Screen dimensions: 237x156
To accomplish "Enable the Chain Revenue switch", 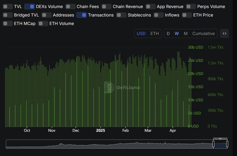I will [x=106, y=6].
